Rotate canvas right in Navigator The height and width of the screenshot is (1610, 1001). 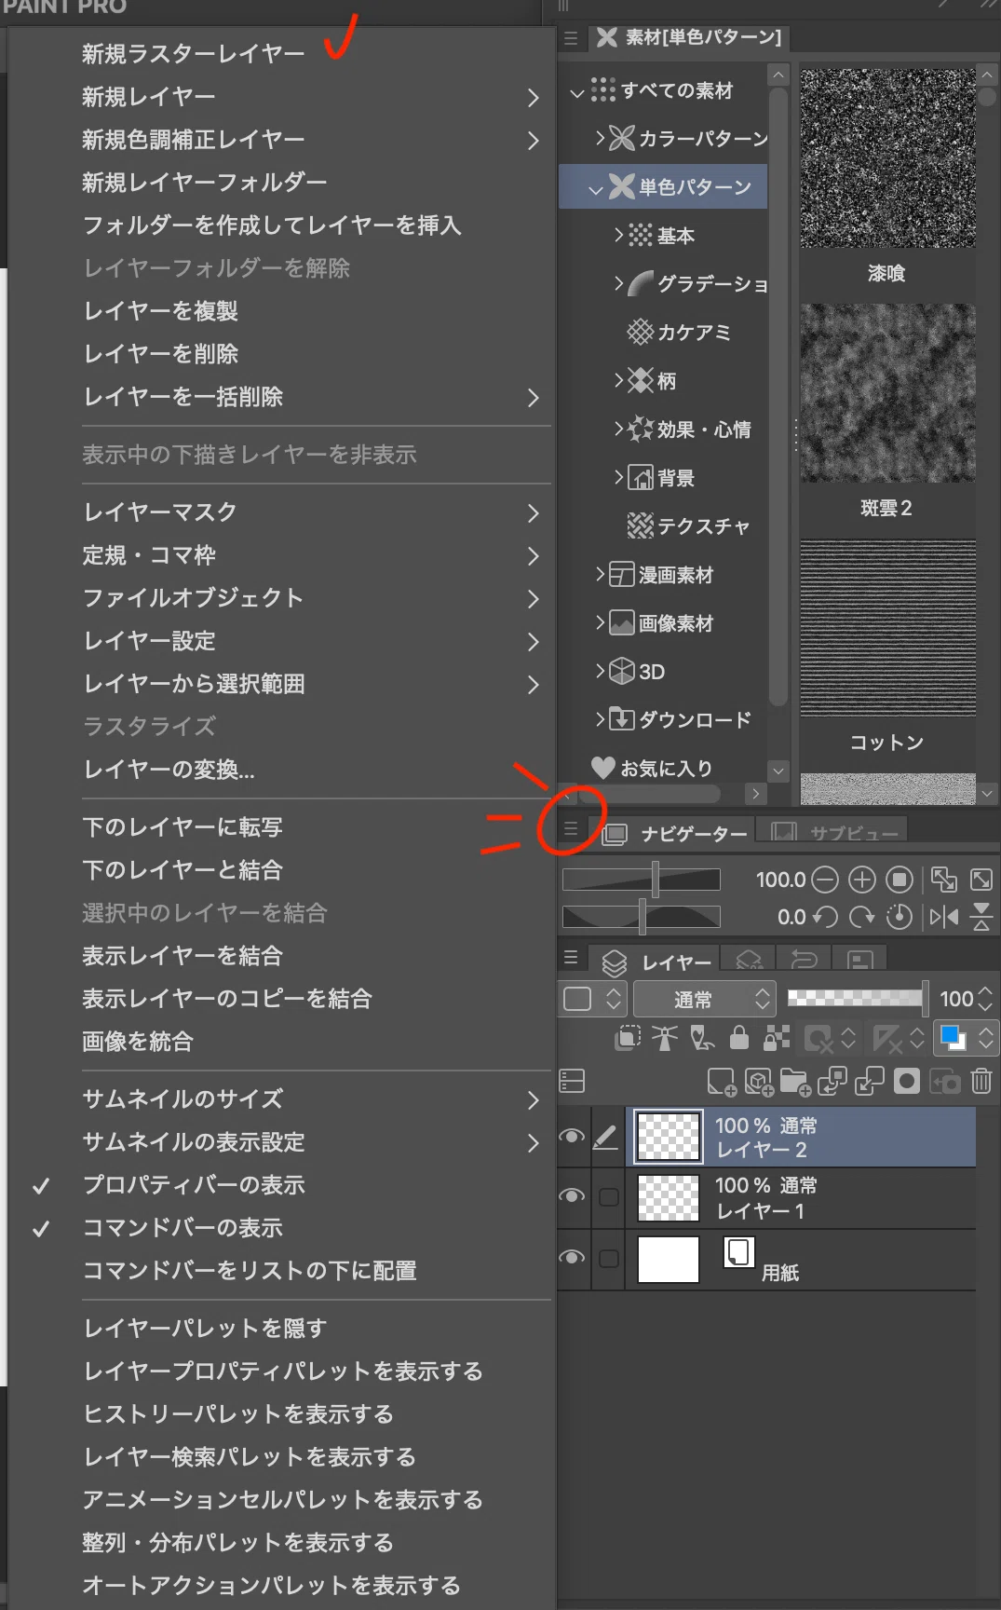click(x=862, y=917)
